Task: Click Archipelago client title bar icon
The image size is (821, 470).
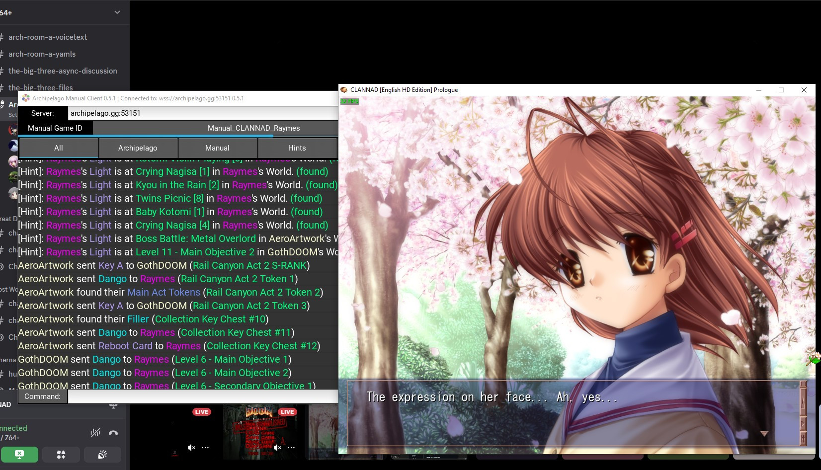Action: [26, 98]
